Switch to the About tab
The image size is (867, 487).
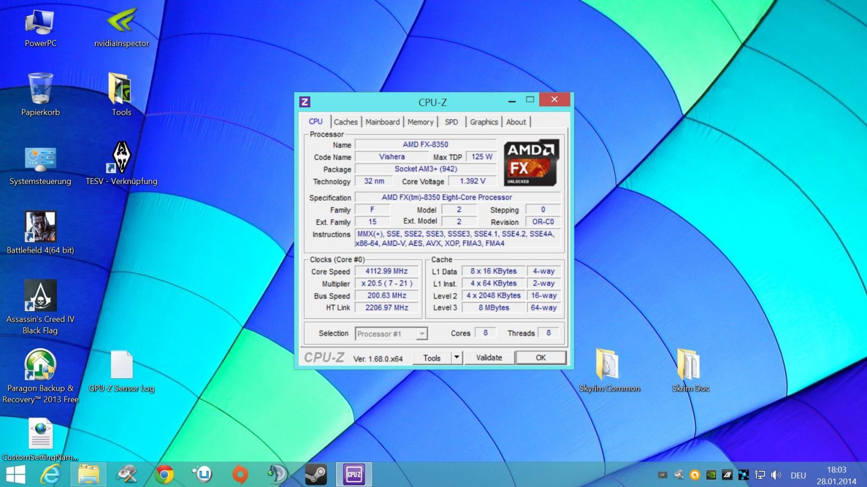[516, 122]
